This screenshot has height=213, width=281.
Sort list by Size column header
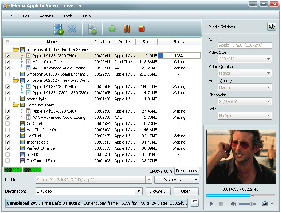[x=146, y=42]
